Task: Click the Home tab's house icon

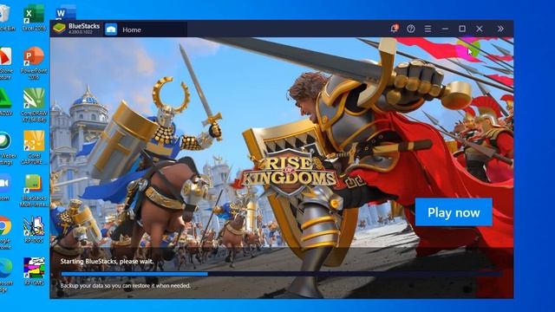Action: (111, 29)
